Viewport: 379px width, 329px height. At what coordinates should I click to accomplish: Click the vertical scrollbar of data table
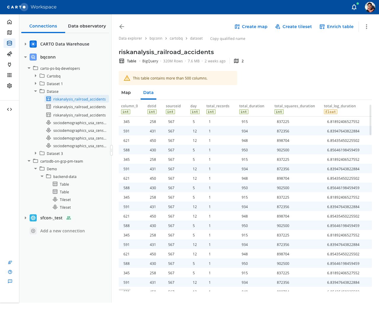pyautogui.click(x=370, y=120)
